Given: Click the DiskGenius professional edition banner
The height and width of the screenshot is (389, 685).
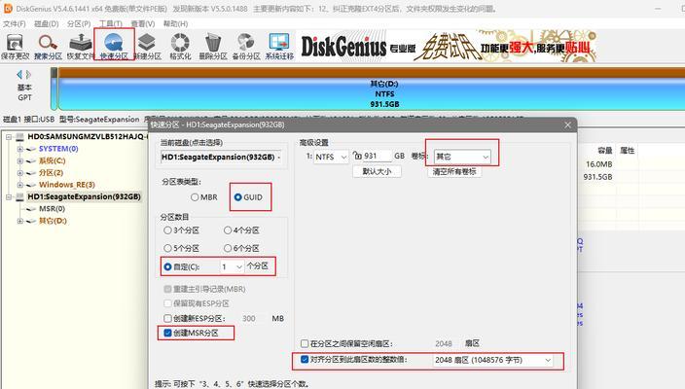Looking at the screenshot, I should coord(447,47).
